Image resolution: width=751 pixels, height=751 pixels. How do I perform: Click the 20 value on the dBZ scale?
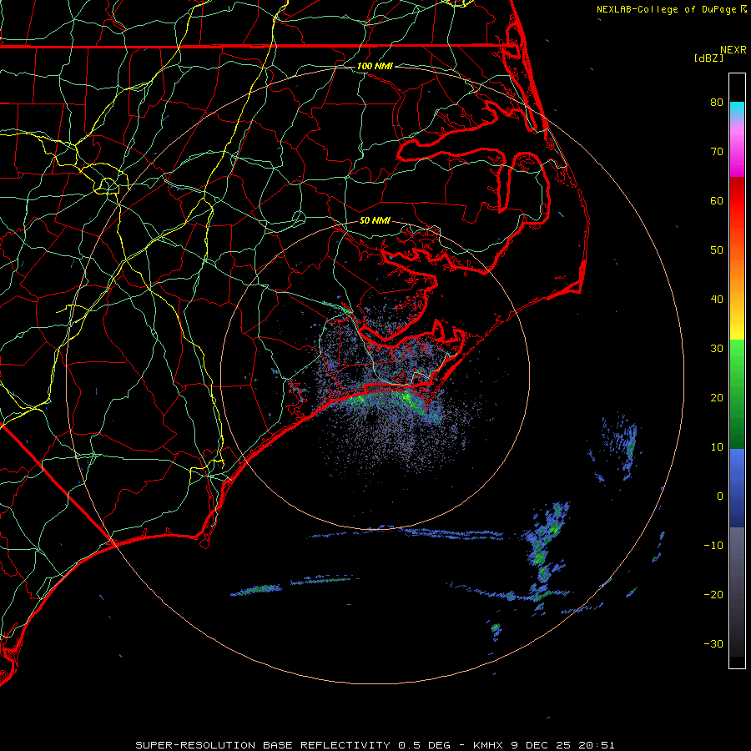717,397
